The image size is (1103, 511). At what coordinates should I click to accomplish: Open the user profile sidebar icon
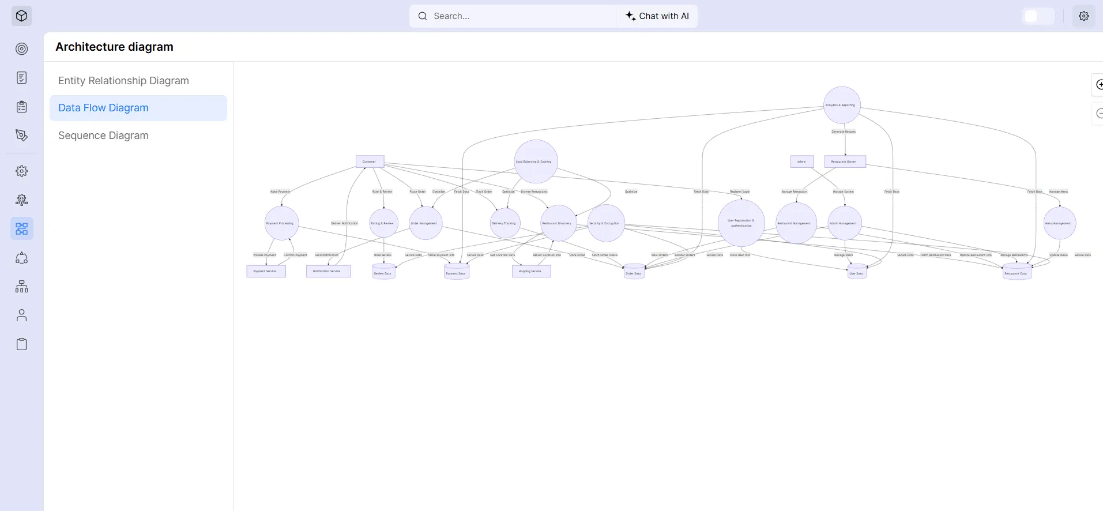pyautogui.click(x=21, y=315)
